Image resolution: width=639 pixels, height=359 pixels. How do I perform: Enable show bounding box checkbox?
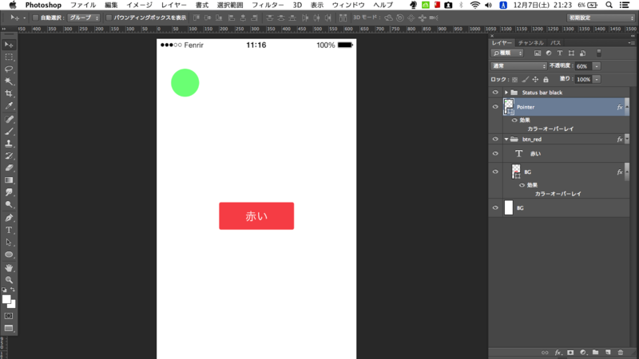coord(109,18)
